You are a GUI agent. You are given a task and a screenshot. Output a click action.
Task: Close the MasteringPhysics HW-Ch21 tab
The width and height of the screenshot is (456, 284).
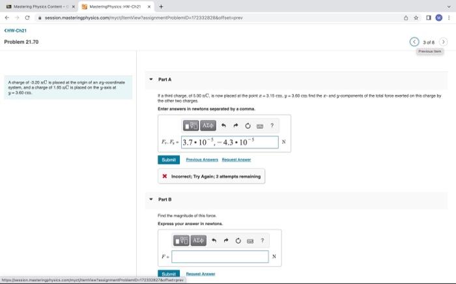tap(149, 7)
